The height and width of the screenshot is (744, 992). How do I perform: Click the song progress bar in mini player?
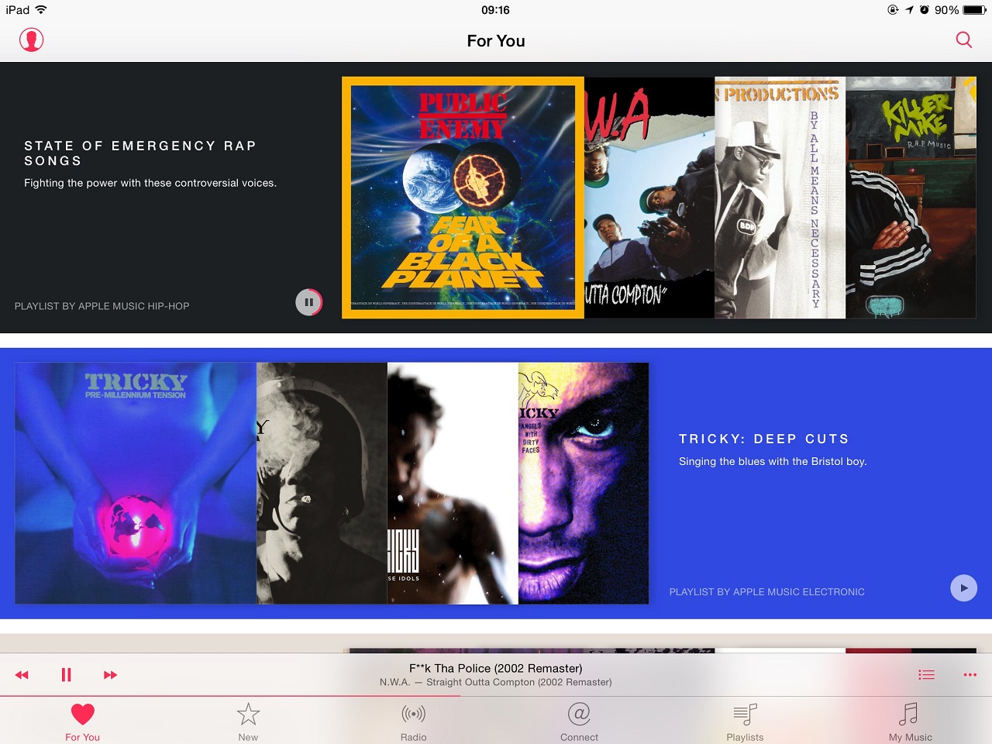[x=496, y=696]
